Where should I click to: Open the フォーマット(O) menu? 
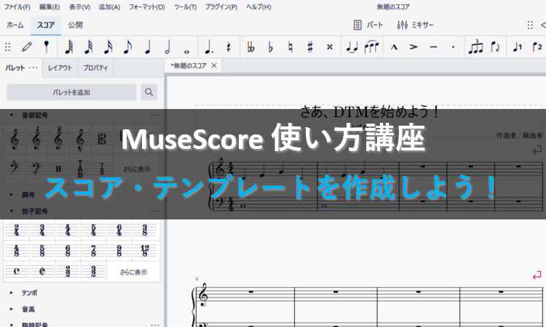[x=147, y=7]
